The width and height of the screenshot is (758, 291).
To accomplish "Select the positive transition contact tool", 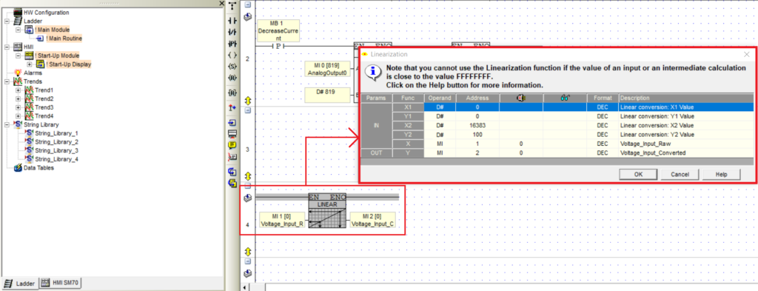I will [232, 44].
